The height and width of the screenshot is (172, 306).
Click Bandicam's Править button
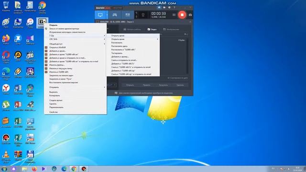(147, 85)
